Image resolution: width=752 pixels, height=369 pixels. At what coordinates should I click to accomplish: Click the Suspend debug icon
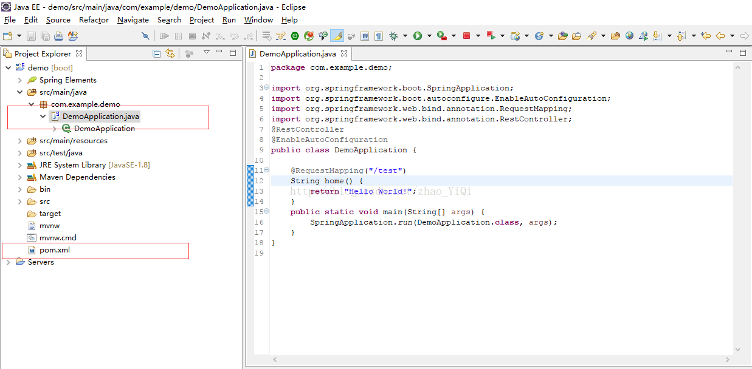(178, 36)
